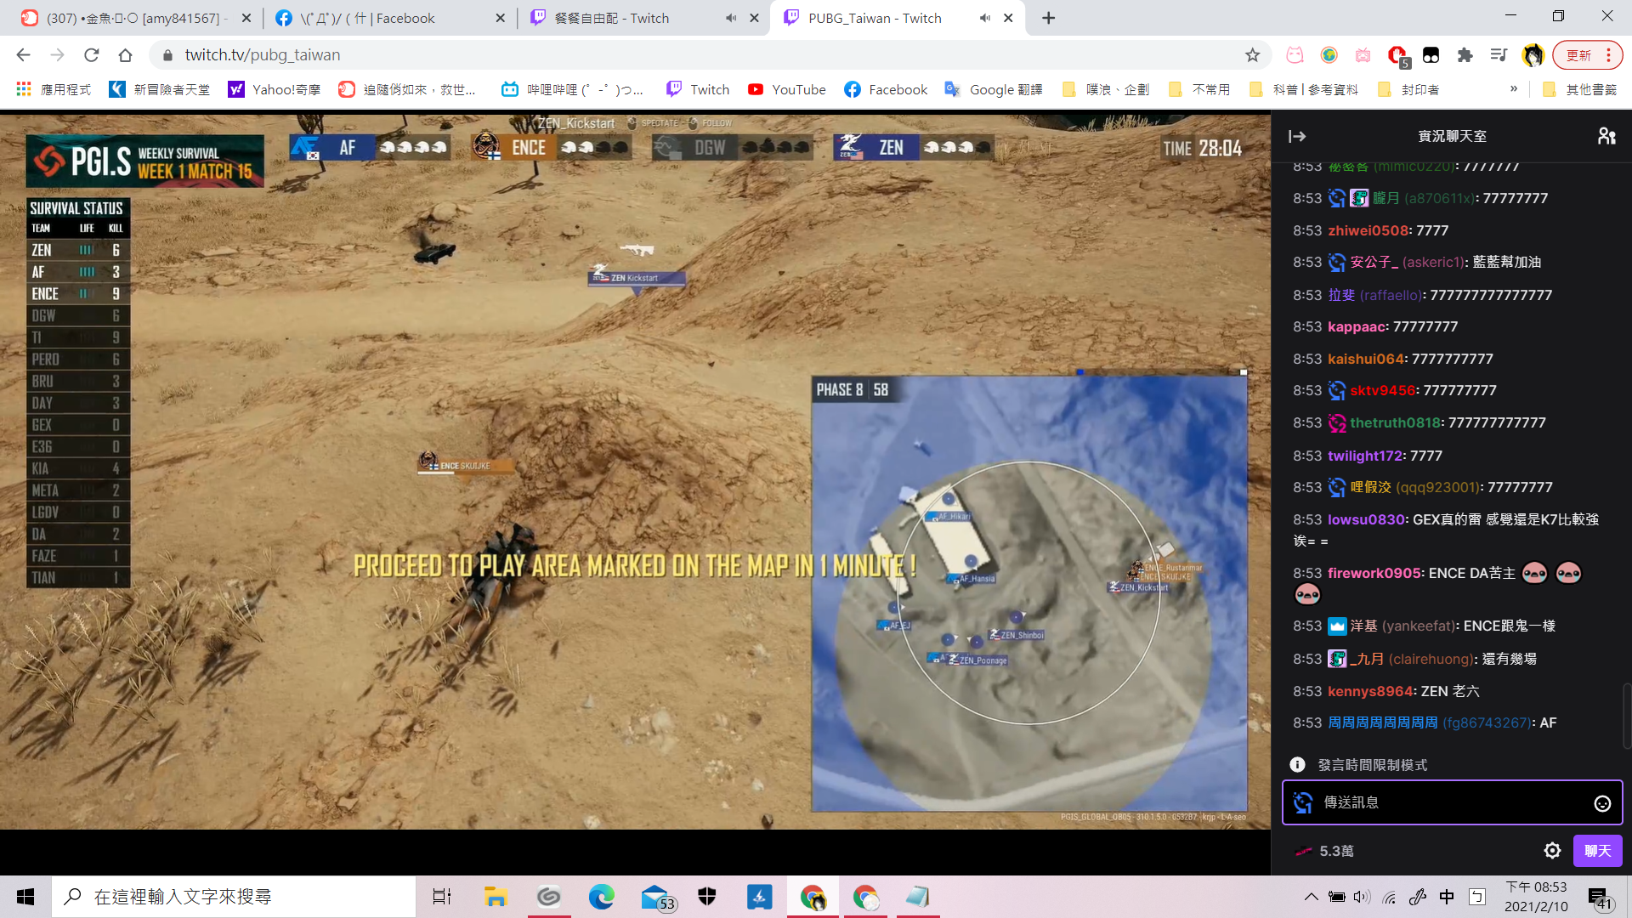This screenshot has height=918, width=1632.
Task: Open the 應用程式 apps shortcut
Action: (53, 89)
